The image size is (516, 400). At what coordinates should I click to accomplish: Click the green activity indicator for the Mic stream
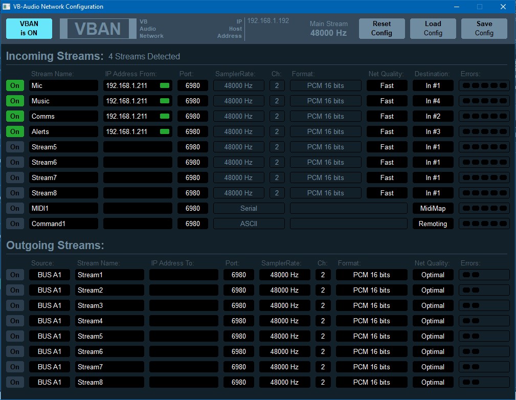pos(164,85)
